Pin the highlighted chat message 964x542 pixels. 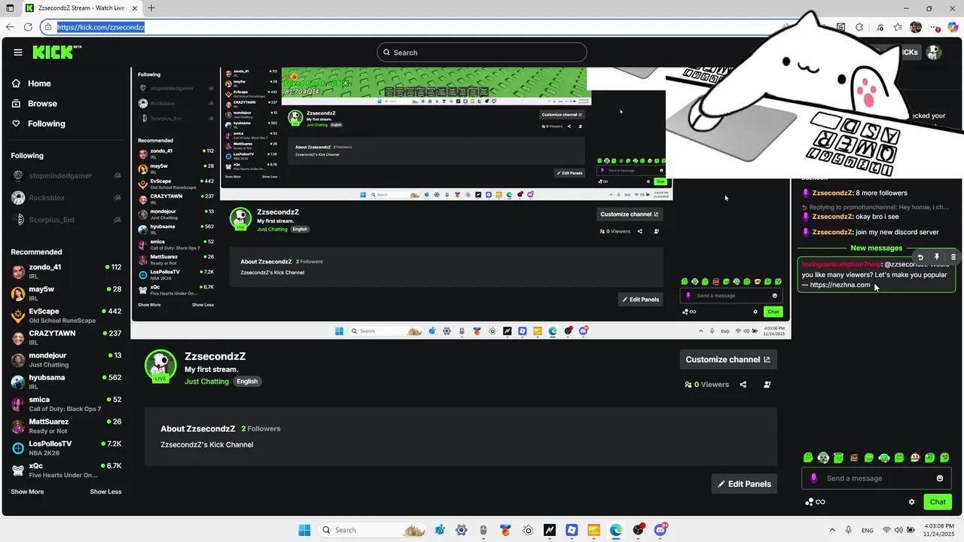[x=937, y=257]
